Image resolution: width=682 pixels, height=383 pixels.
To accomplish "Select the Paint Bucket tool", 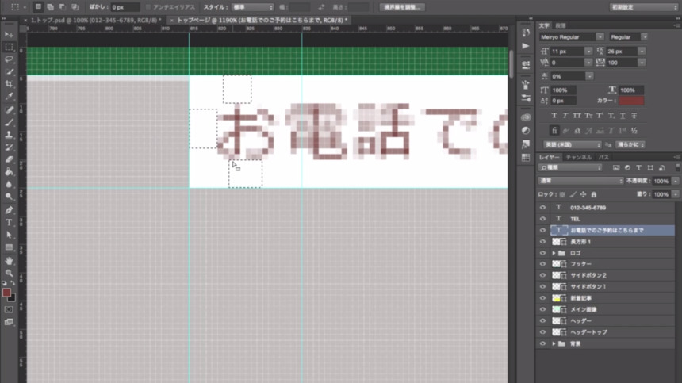I will coord(9,172).
